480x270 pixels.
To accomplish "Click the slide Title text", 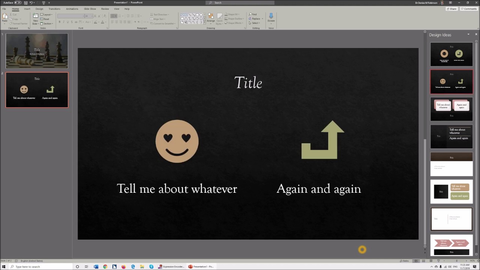I will 248,83.
